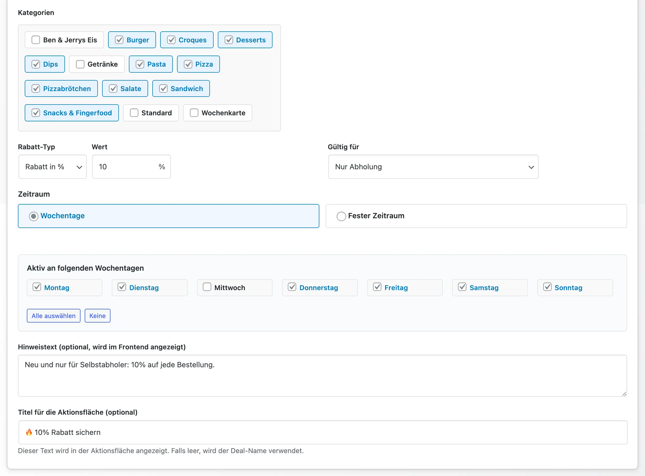Grab the textarea resize handle
This screenshot has width=645, height=476.
coord(624,394)
